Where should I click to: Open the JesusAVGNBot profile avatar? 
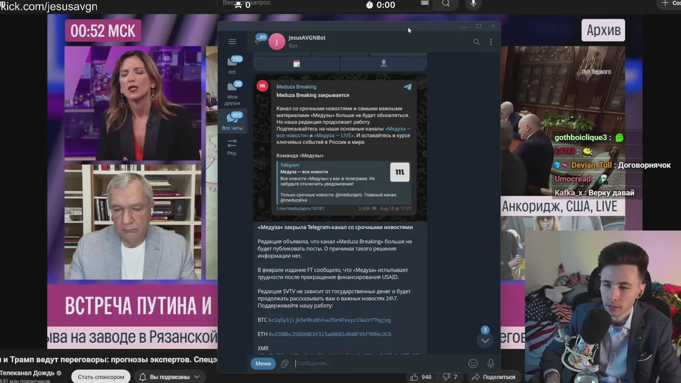pyautogui.click(x=277, y=41)
